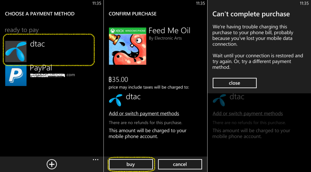
Task: Tap 'price may include taxes' line
Action: click(x=149, y=87)
